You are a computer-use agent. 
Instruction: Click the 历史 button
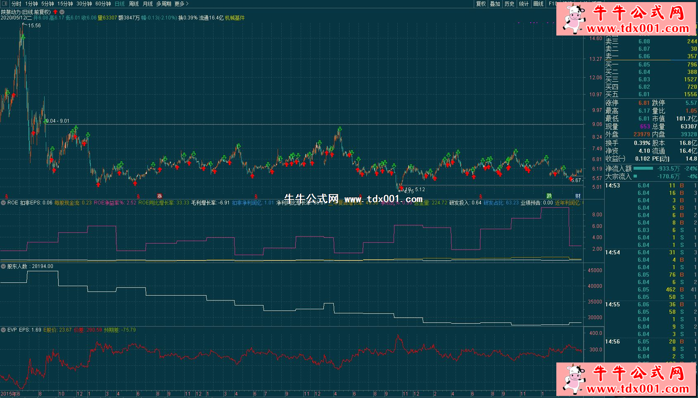(x=509, y=4)
